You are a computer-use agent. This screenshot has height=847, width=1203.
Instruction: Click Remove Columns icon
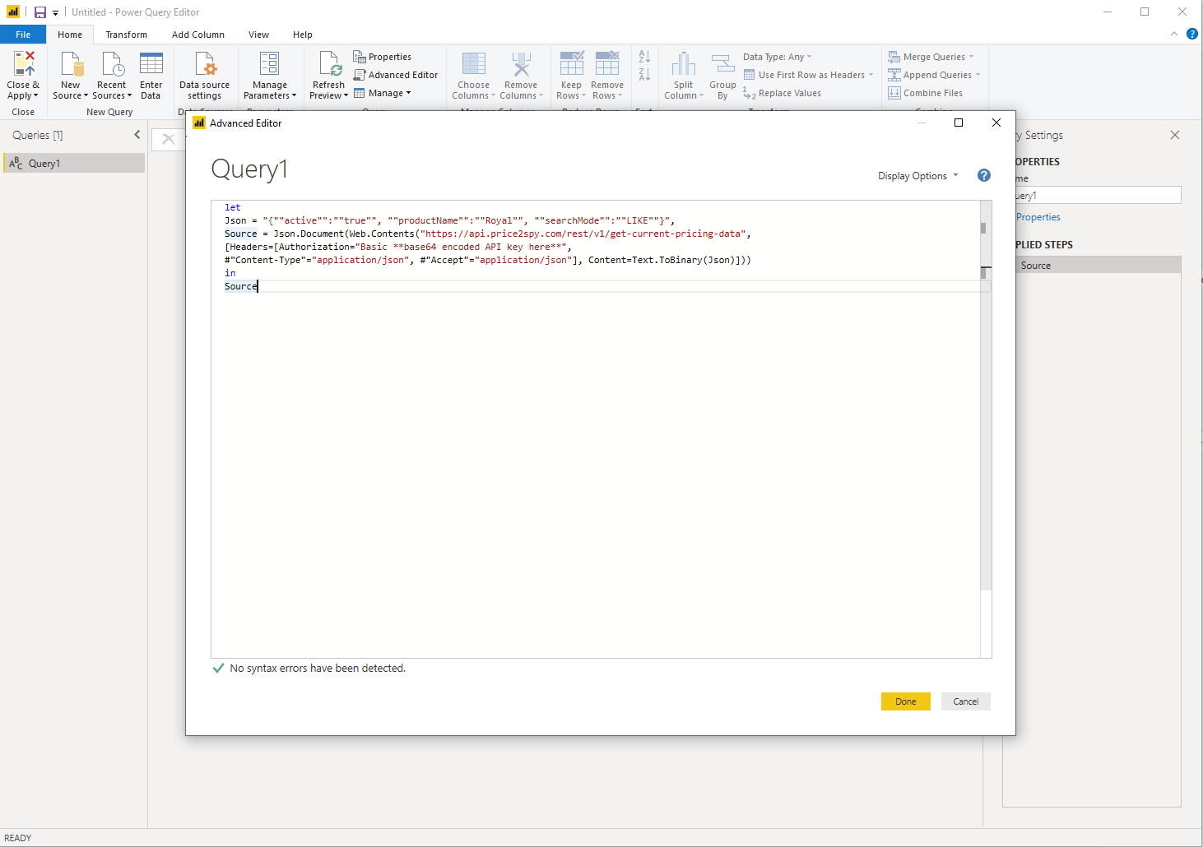521,64
